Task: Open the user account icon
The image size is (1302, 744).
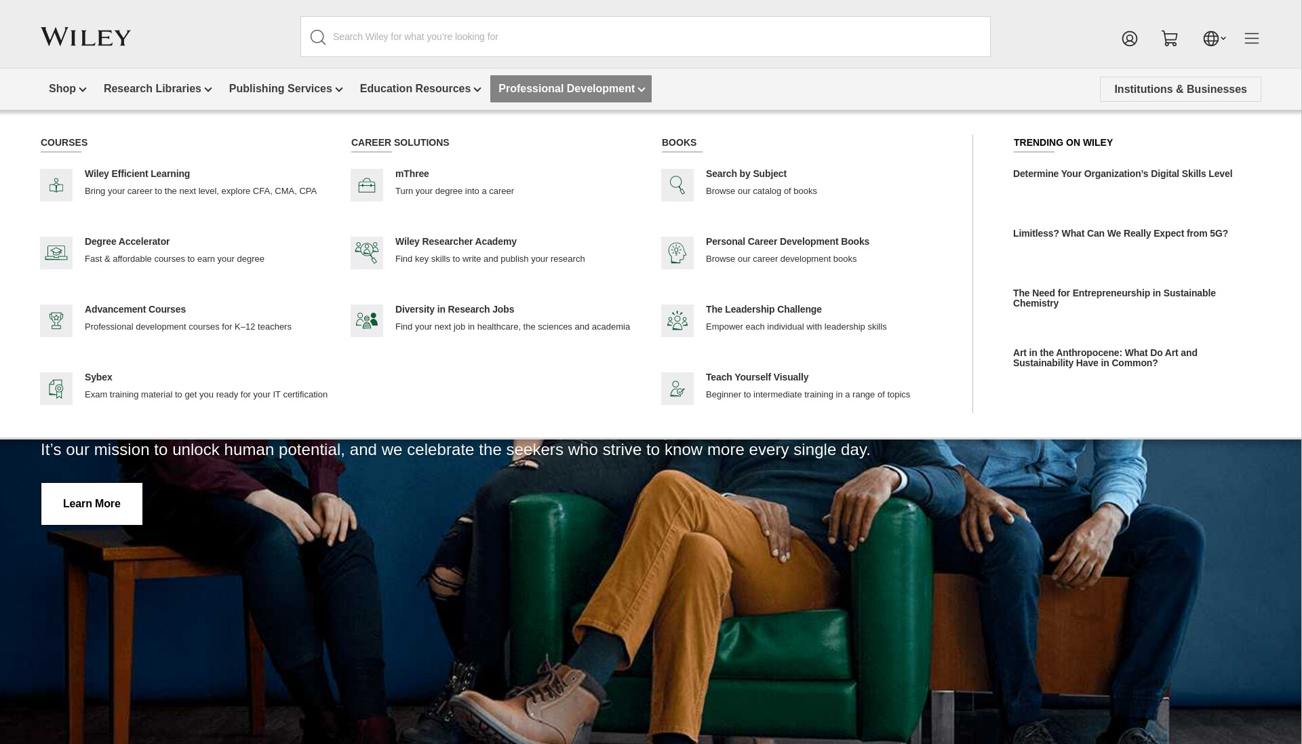Action: [1130, 39]
